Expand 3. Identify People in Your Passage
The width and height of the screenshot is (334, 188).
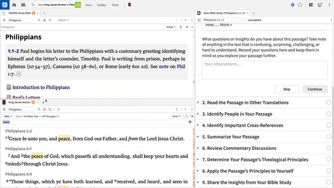point(237,114)
